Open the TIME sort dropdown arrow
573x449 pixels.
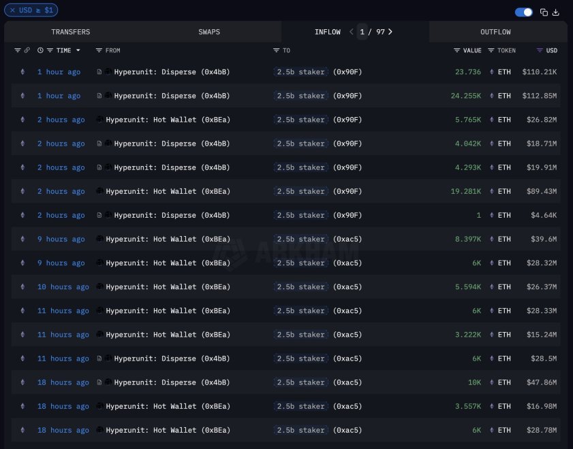pos(78,50)
